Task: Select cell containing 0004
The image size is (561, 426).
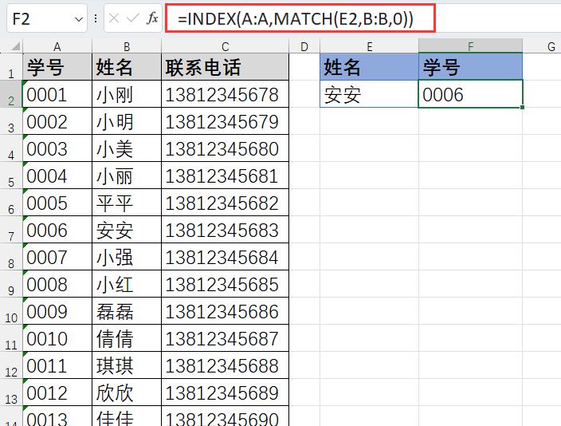Action: point(57,176)
